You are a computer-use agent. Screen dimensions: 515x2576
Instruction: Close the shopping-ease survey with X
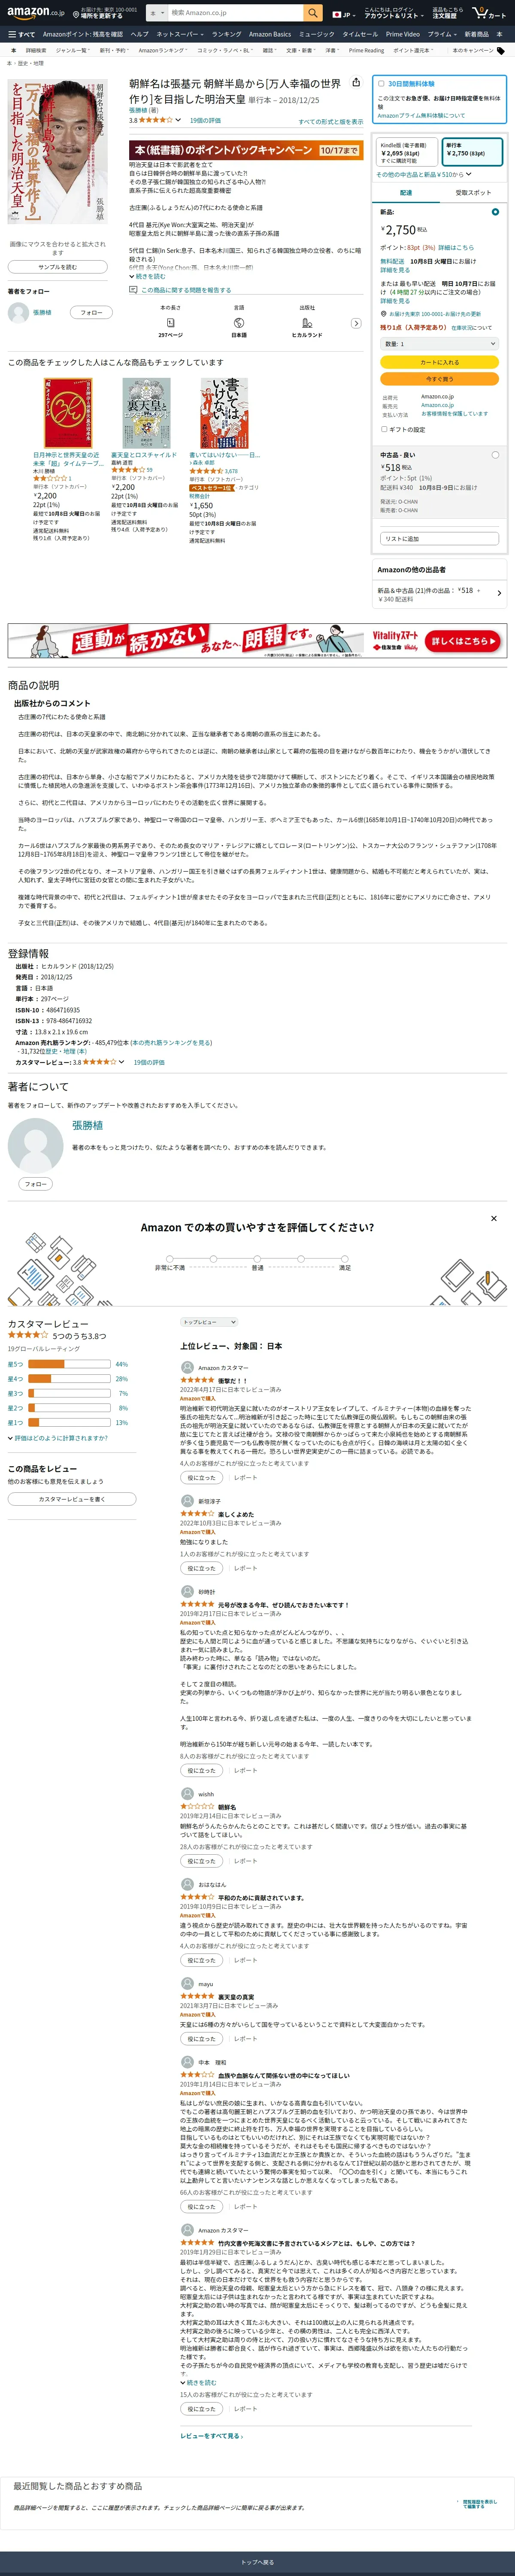tap(493, 1218)
